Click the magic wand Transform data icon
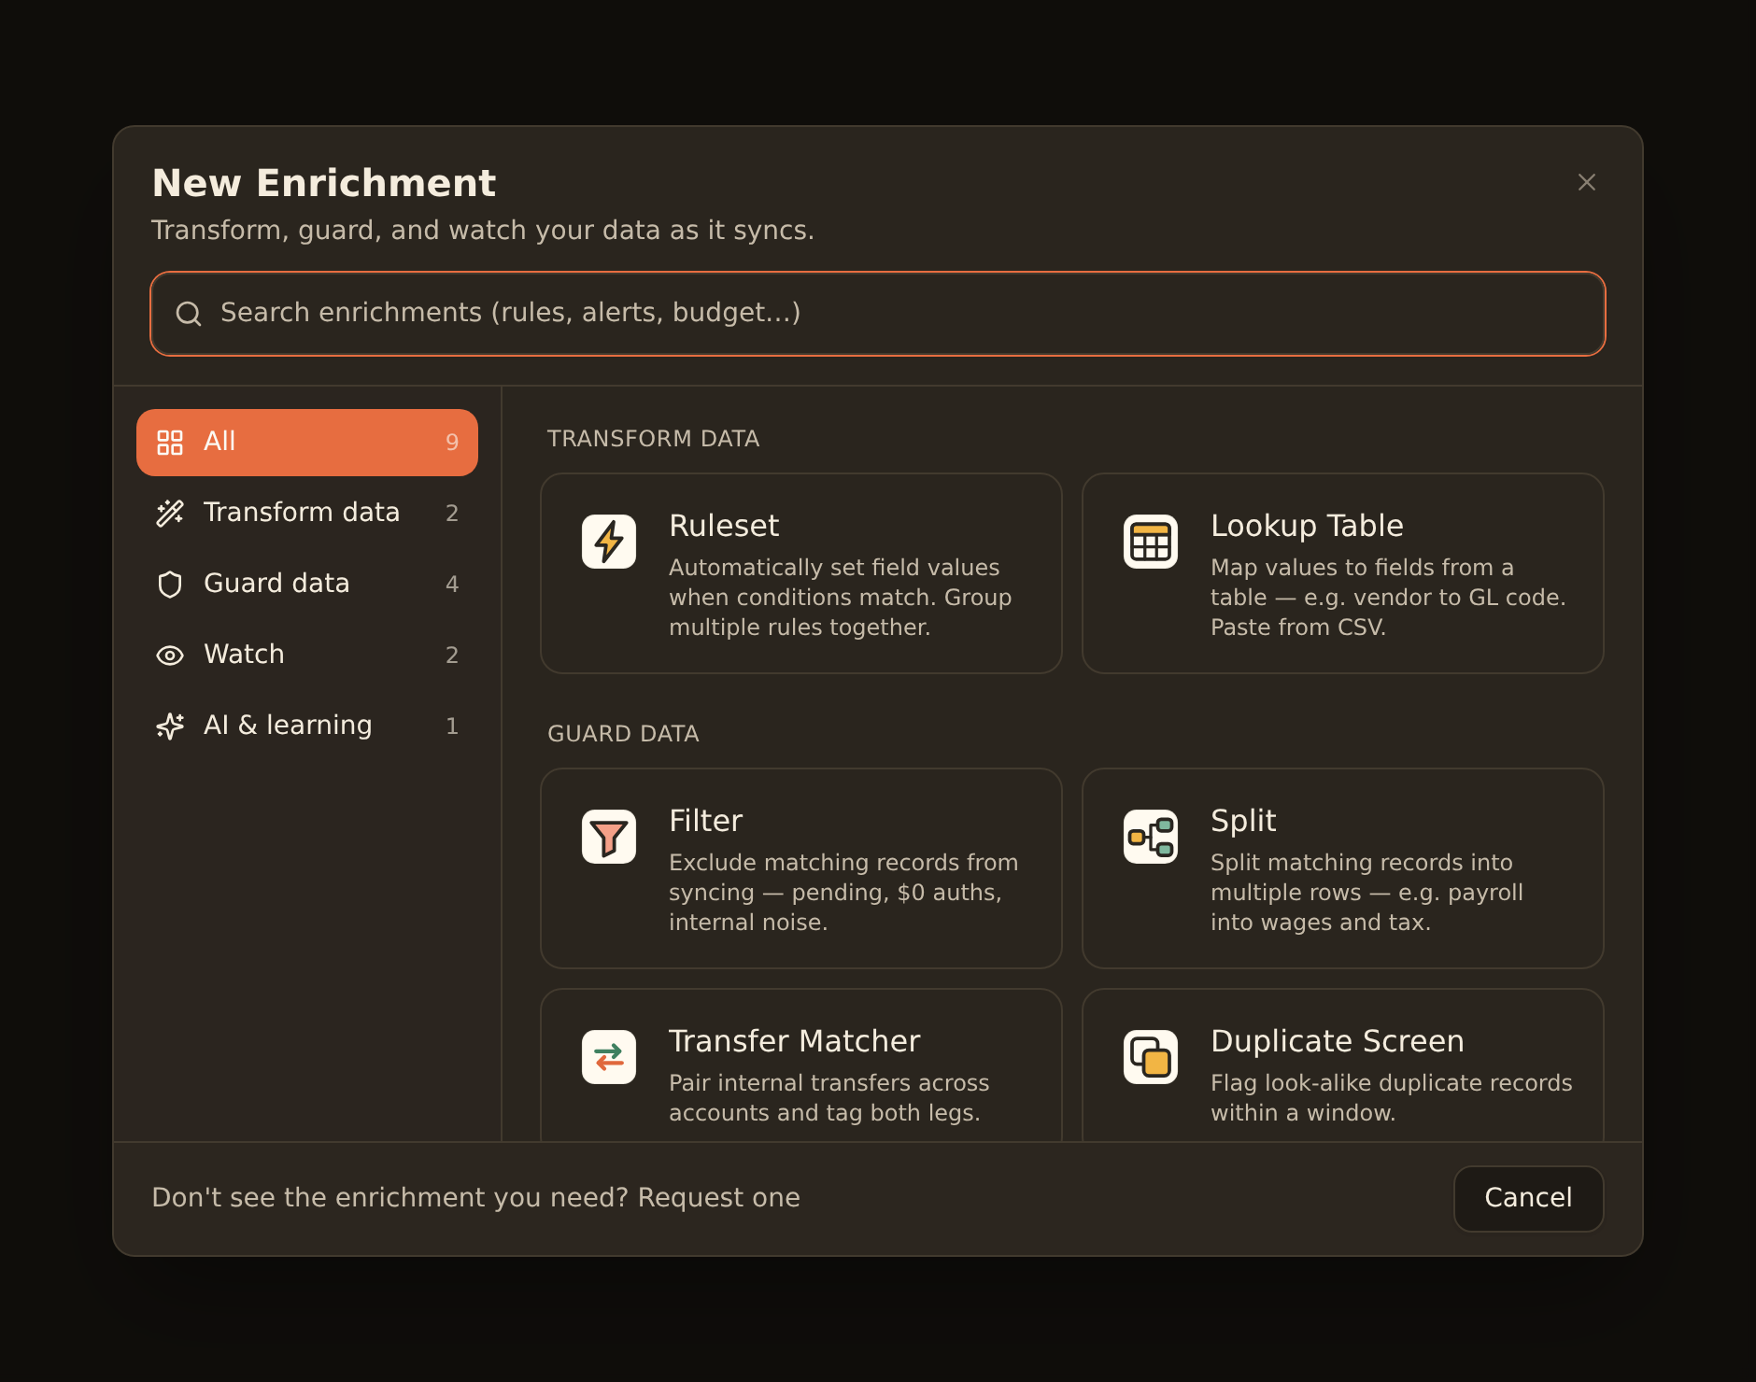This screenshot has width=1756, height=1382. (170, 514)
